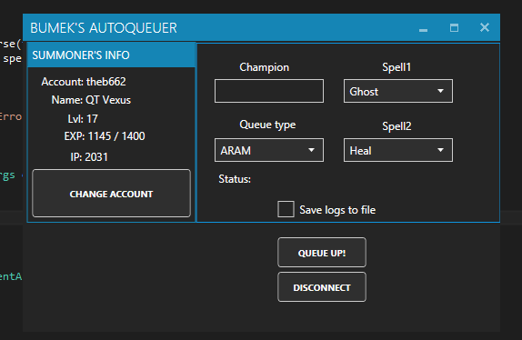This screenshot has width=522, height=340.
Task: Click the BUMEK'S AUTOQUEUER title text
Action: 104,28
